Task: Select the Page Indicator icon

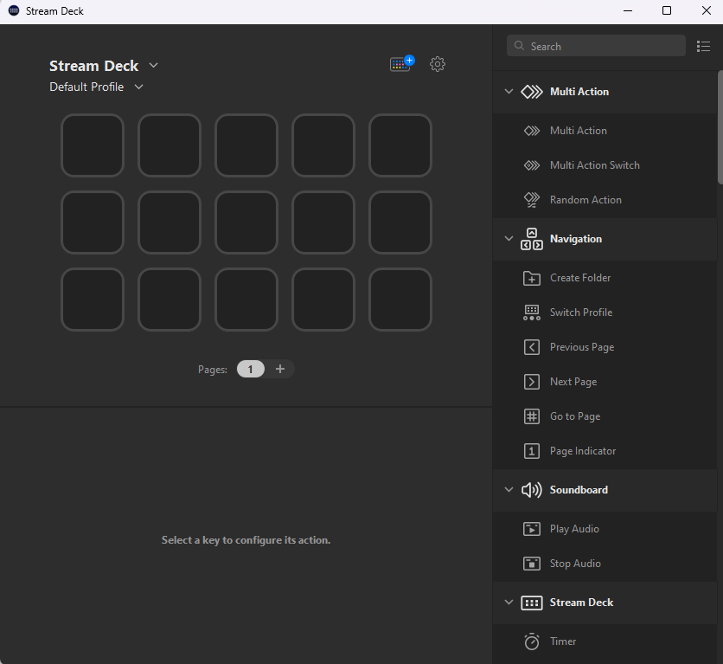Action: point(532,451)
